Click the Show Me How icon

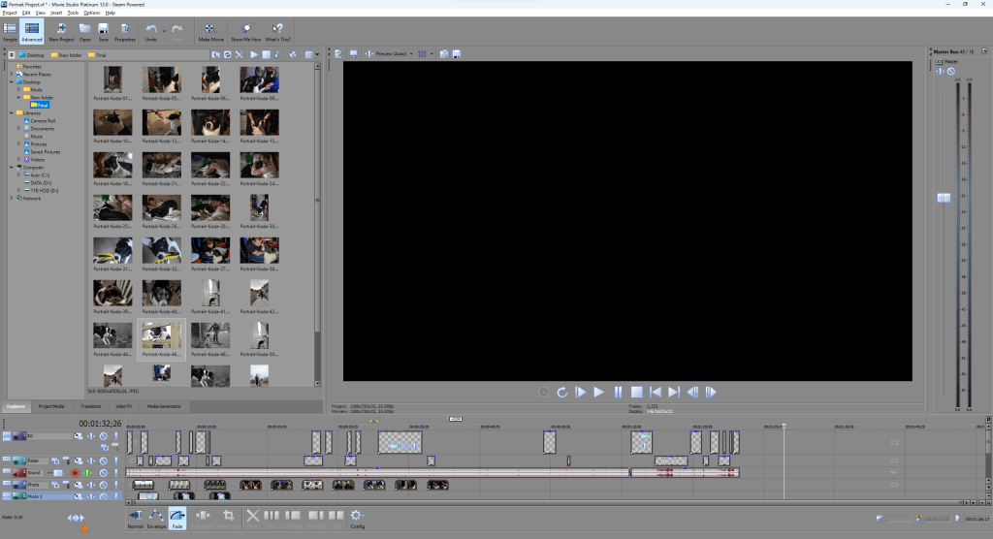coord(246,32)
